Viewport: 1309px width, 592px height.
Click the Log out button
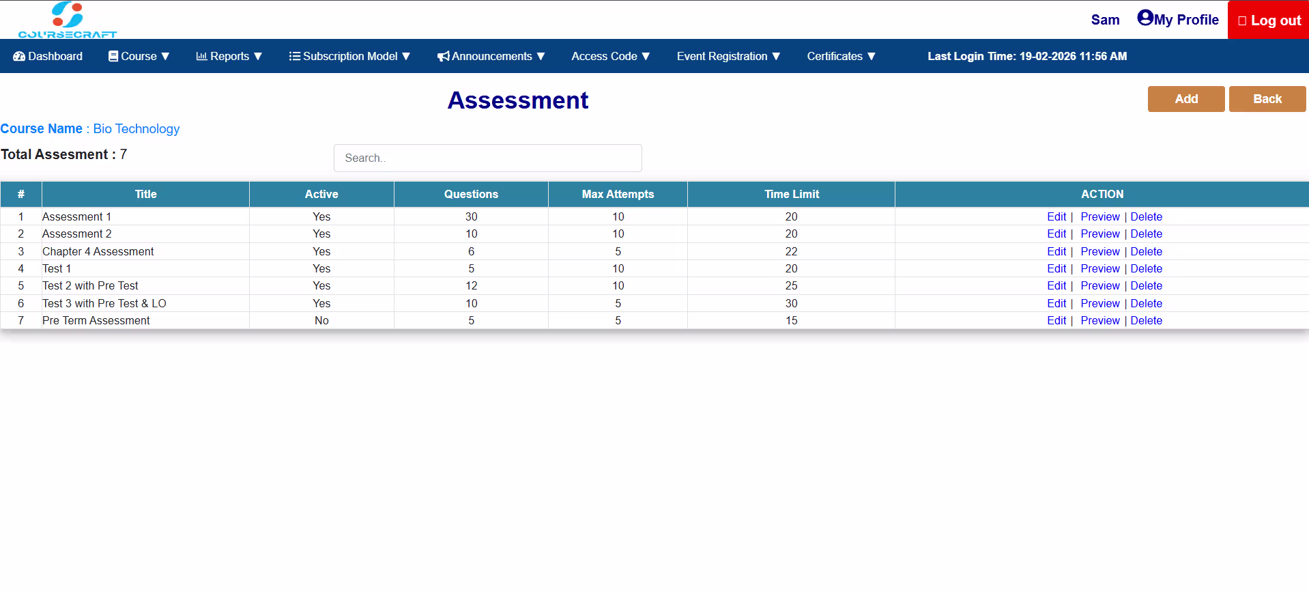[1269, 20]
